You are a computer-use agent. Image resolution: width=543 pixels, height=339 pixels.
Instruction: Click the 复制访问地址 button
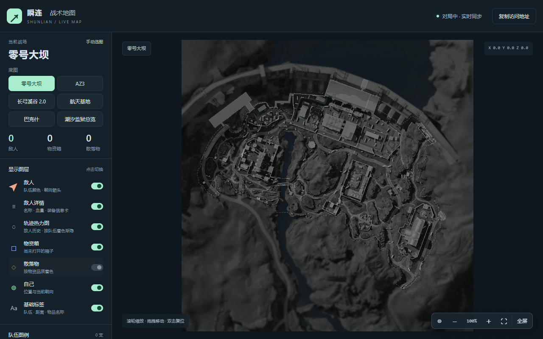(514, 16)
